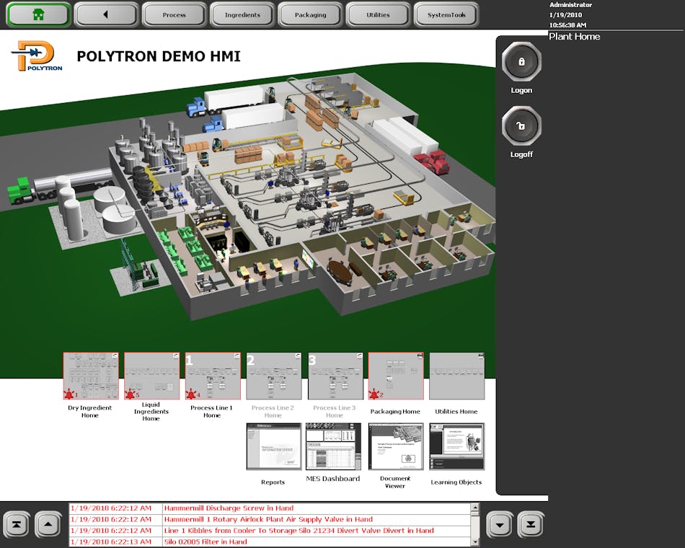Open the Reports screen thumbnail

(x=273, y=446)
